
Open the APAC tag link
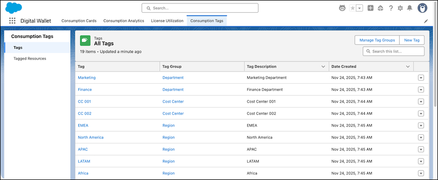(x=83, y=149)
